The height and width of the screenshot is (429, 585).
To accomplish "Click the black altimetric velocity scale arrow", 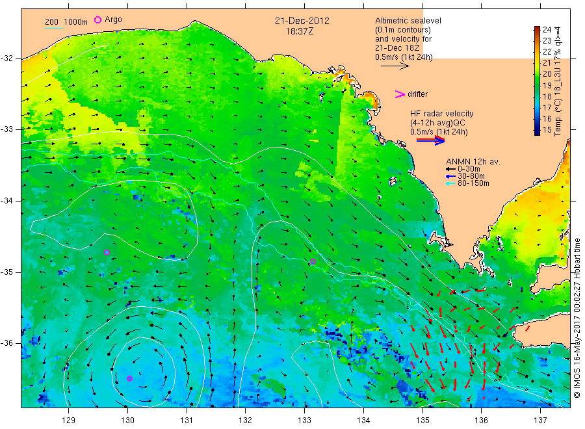I will pyautogui.click(x=395, y=66).
